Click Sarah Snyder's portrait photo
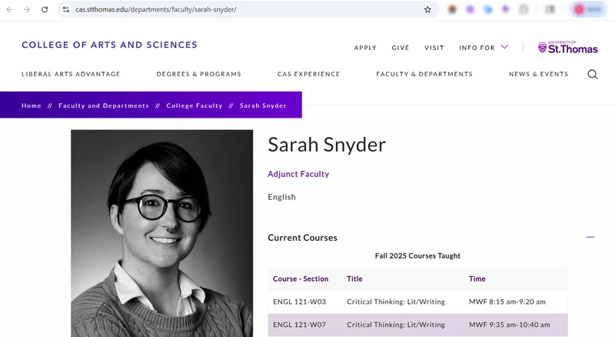 (x=162, y=233)
